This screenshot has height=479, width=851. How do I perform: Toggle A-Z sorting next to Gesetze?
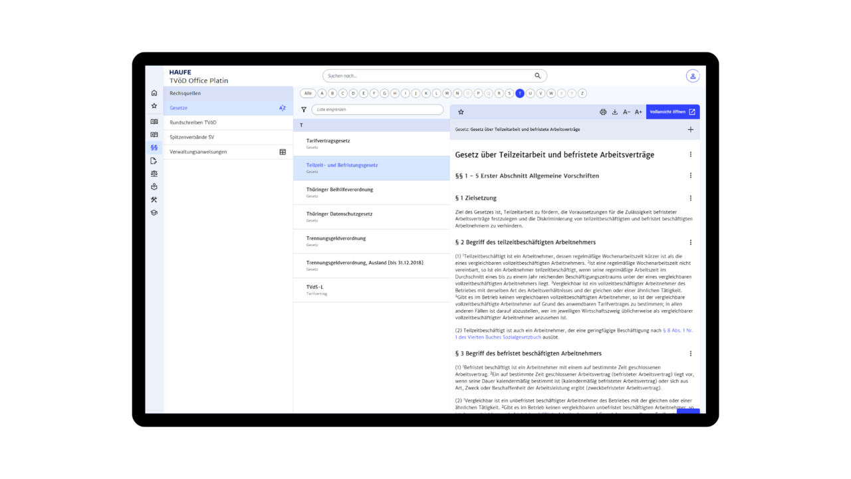[x=283, y=108]
